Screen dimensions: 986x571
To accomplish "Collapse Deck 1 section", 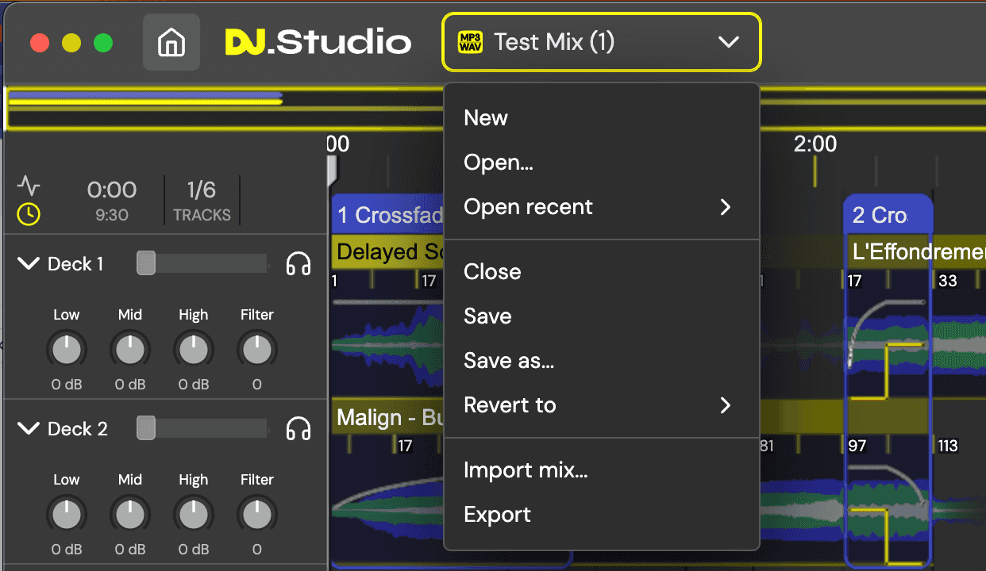I will (29, 264).
